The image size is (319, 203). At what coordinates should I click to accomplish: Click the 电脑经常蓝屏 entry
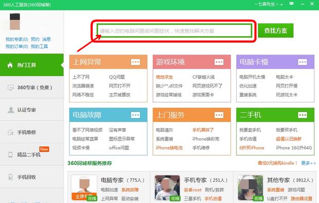click(x=85, y=139)
